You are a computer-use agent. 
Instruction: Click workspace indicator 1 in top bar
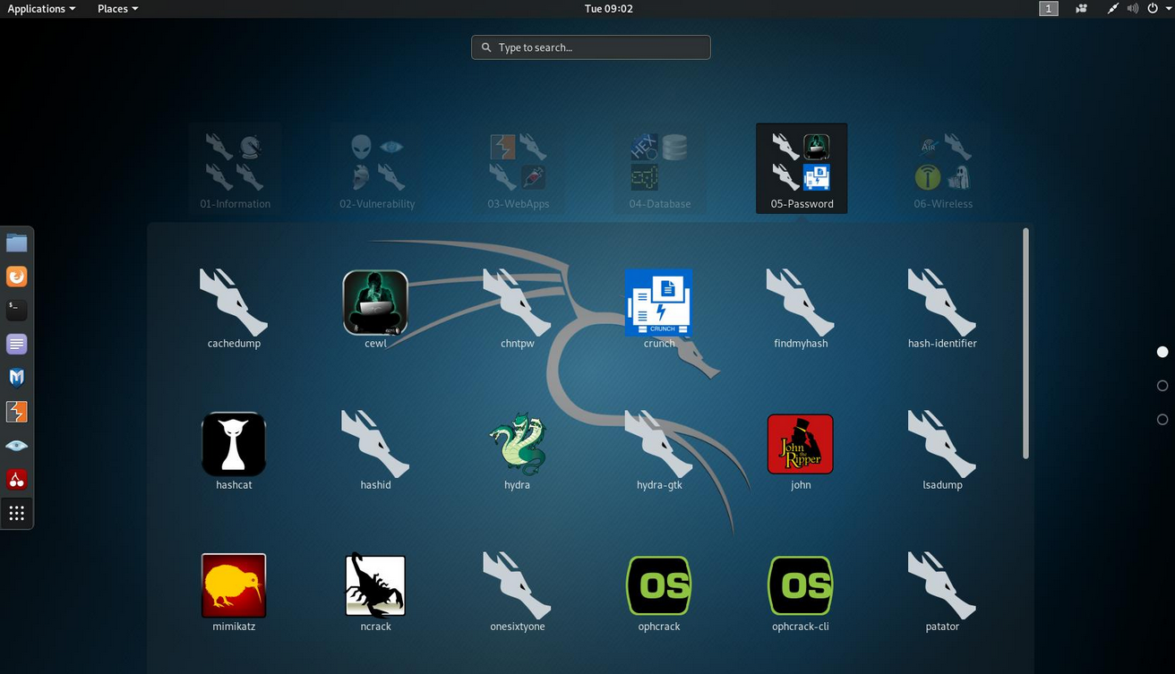click(1049, 8)
